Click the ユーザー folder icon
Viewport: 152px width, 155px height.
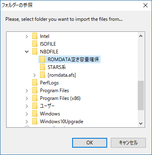coord(35,106)
